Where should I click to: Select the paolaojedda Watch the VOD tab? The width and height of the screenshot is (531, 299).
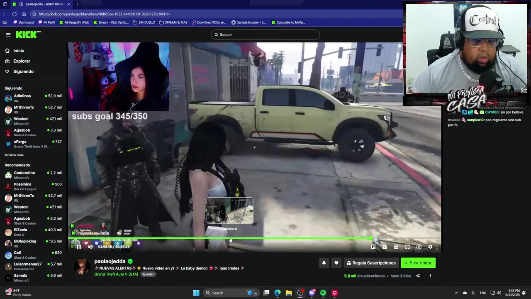click(x=41, y=4)
